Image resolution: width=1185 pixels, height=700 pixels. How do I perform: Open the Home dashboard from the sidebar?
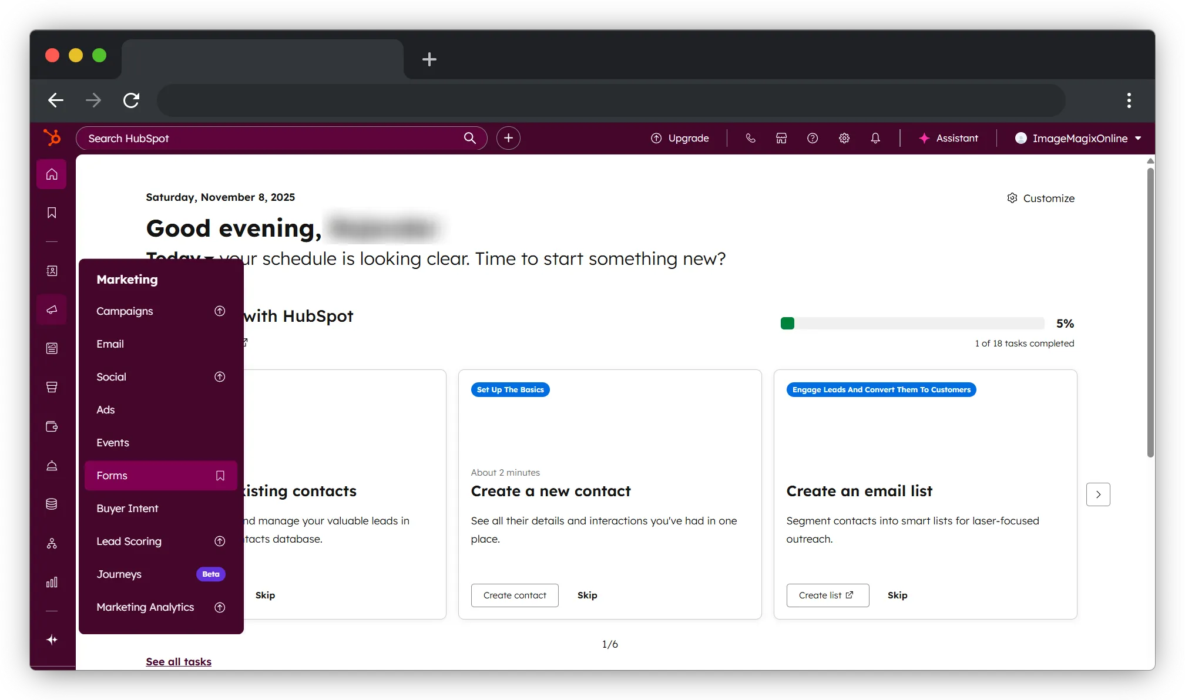(x=52, y=174)
